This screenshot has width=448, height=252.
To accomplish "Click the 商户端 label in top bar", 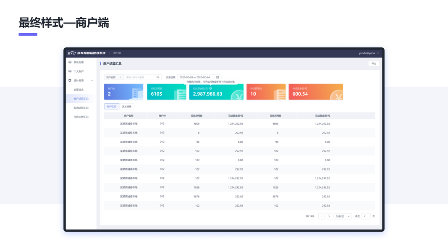I will (x=117, y=53).
